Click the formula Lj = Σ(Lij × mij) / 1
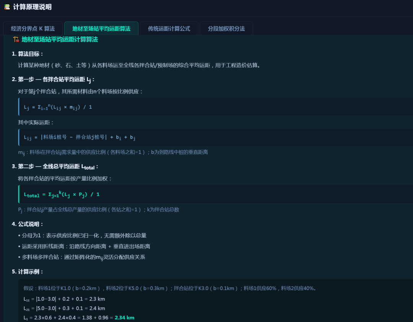 coord(58,107)
